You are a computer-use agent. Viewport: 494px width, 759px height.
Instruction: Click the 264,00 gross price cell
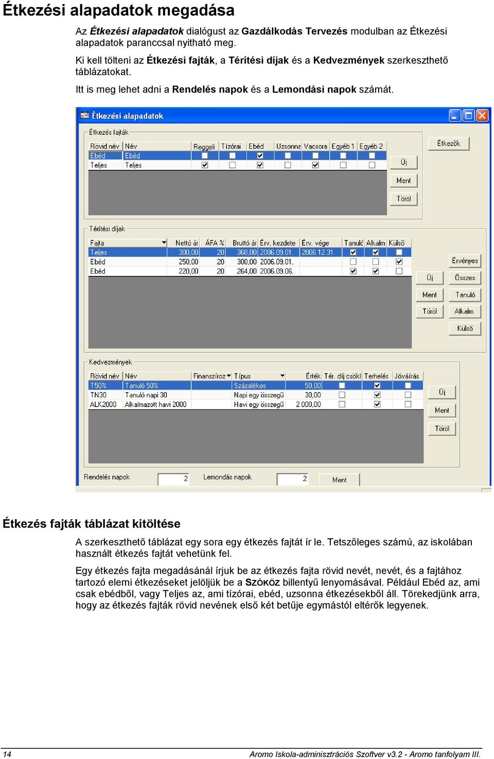coord(242,271)
